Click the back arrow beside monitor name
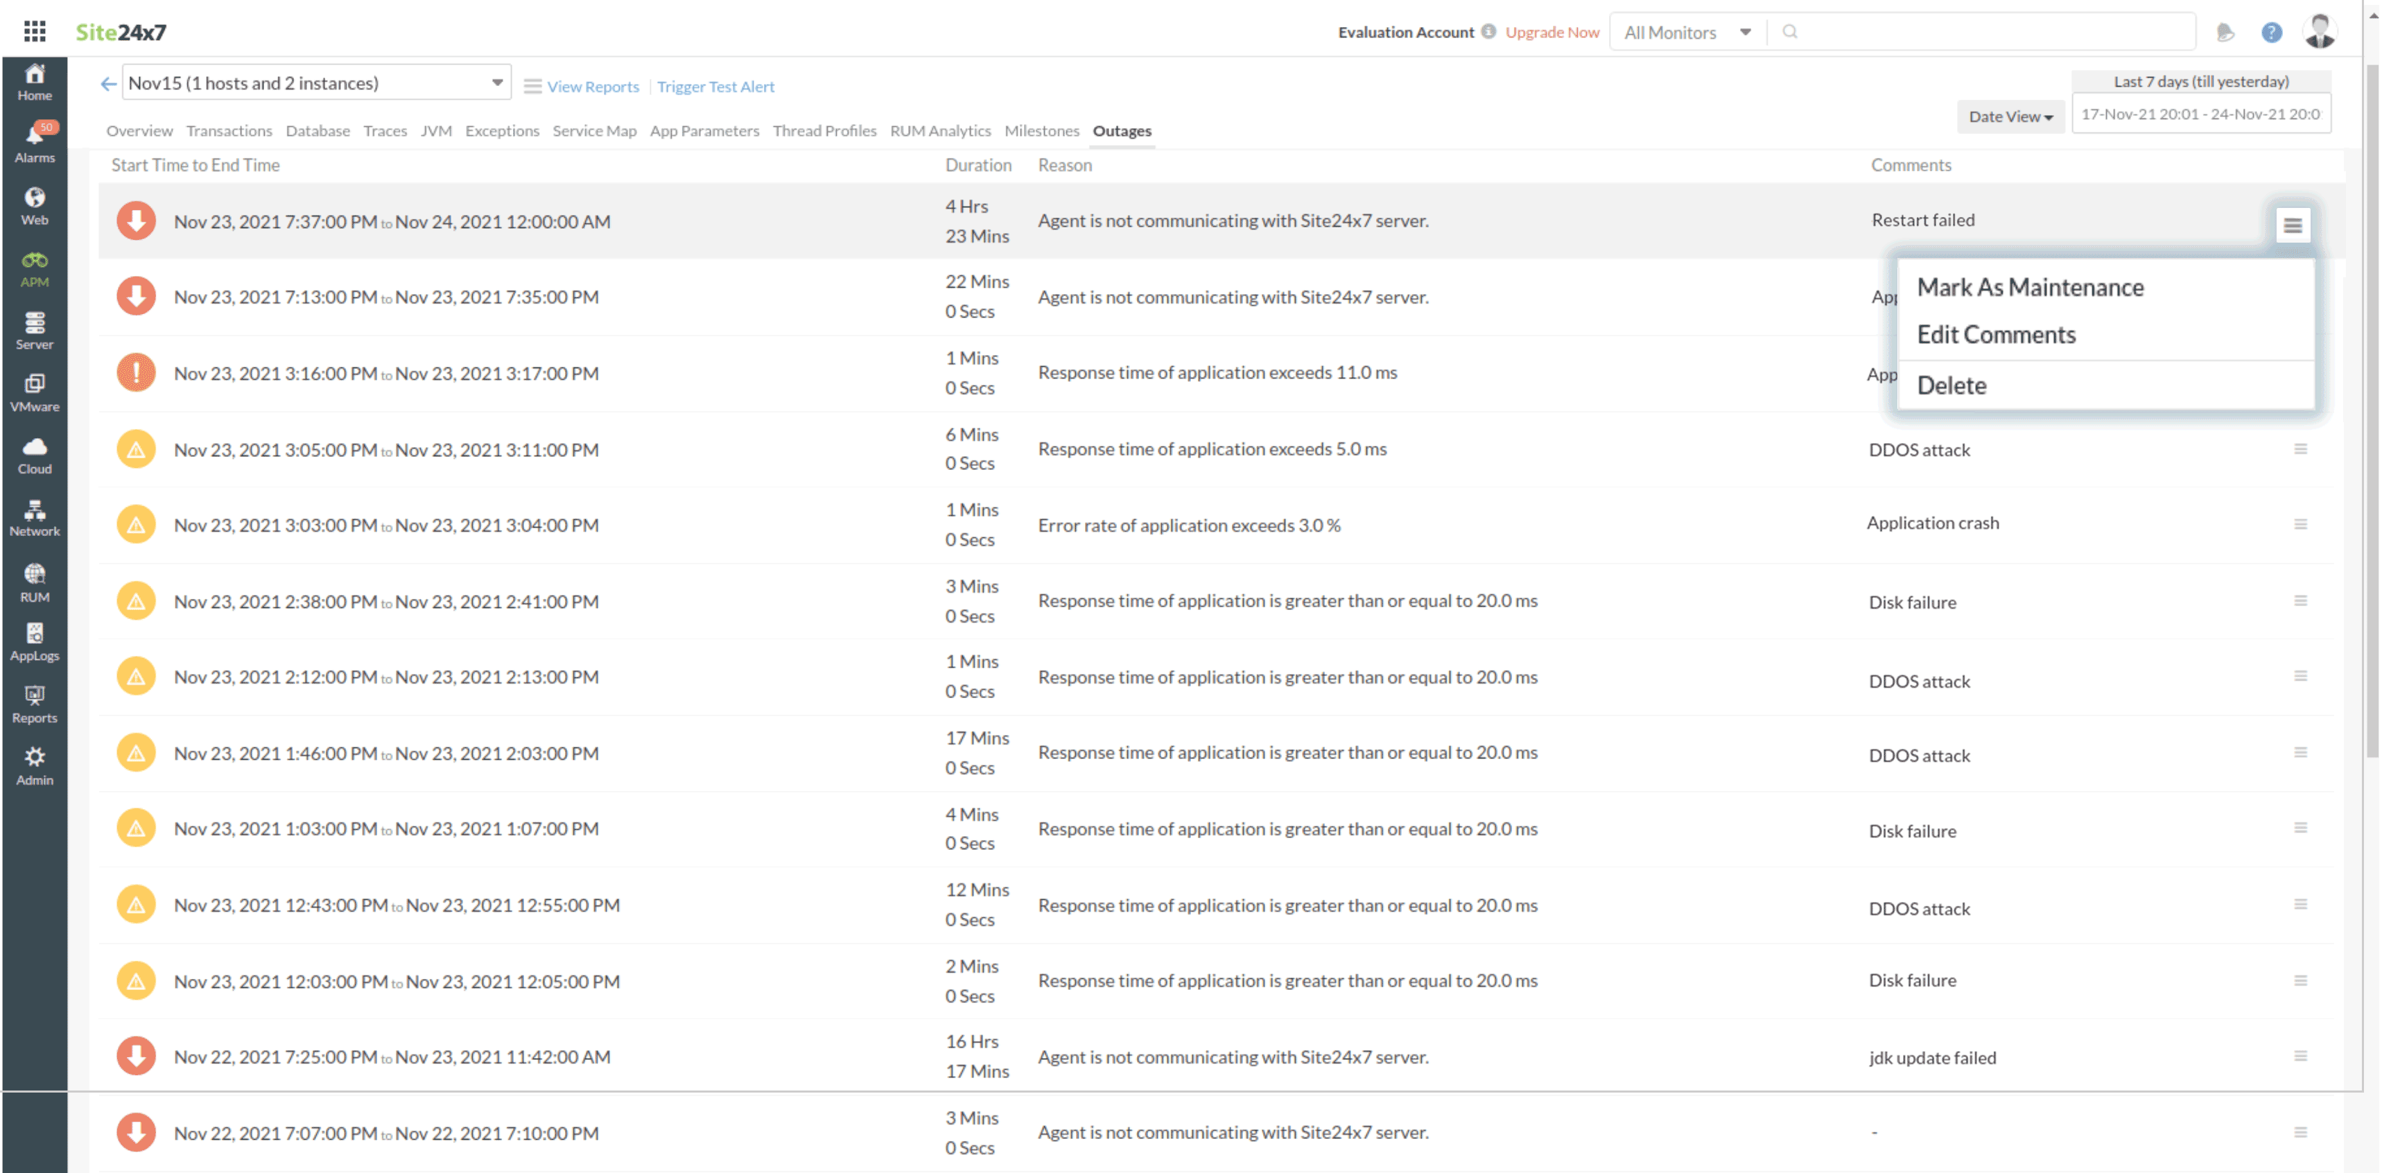Viewport: 2382px width, 1173px height. 108,84
